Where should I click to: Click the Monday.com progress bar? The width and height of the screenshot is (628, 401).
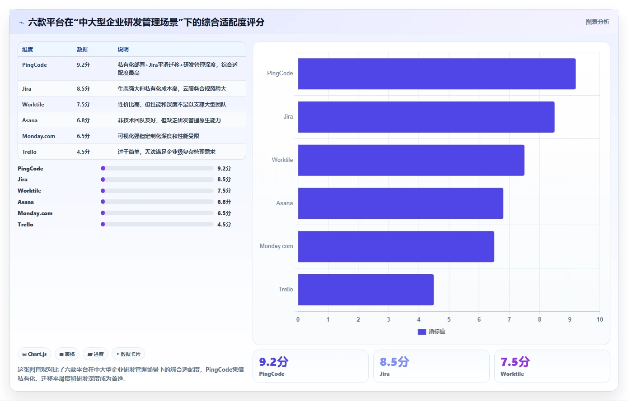[x=157, y=213]
